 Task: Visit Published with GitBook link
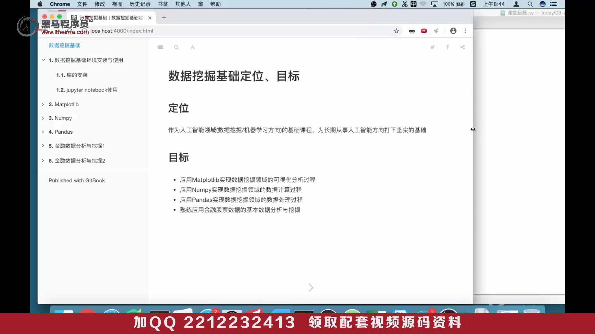[x=77, y=180]
